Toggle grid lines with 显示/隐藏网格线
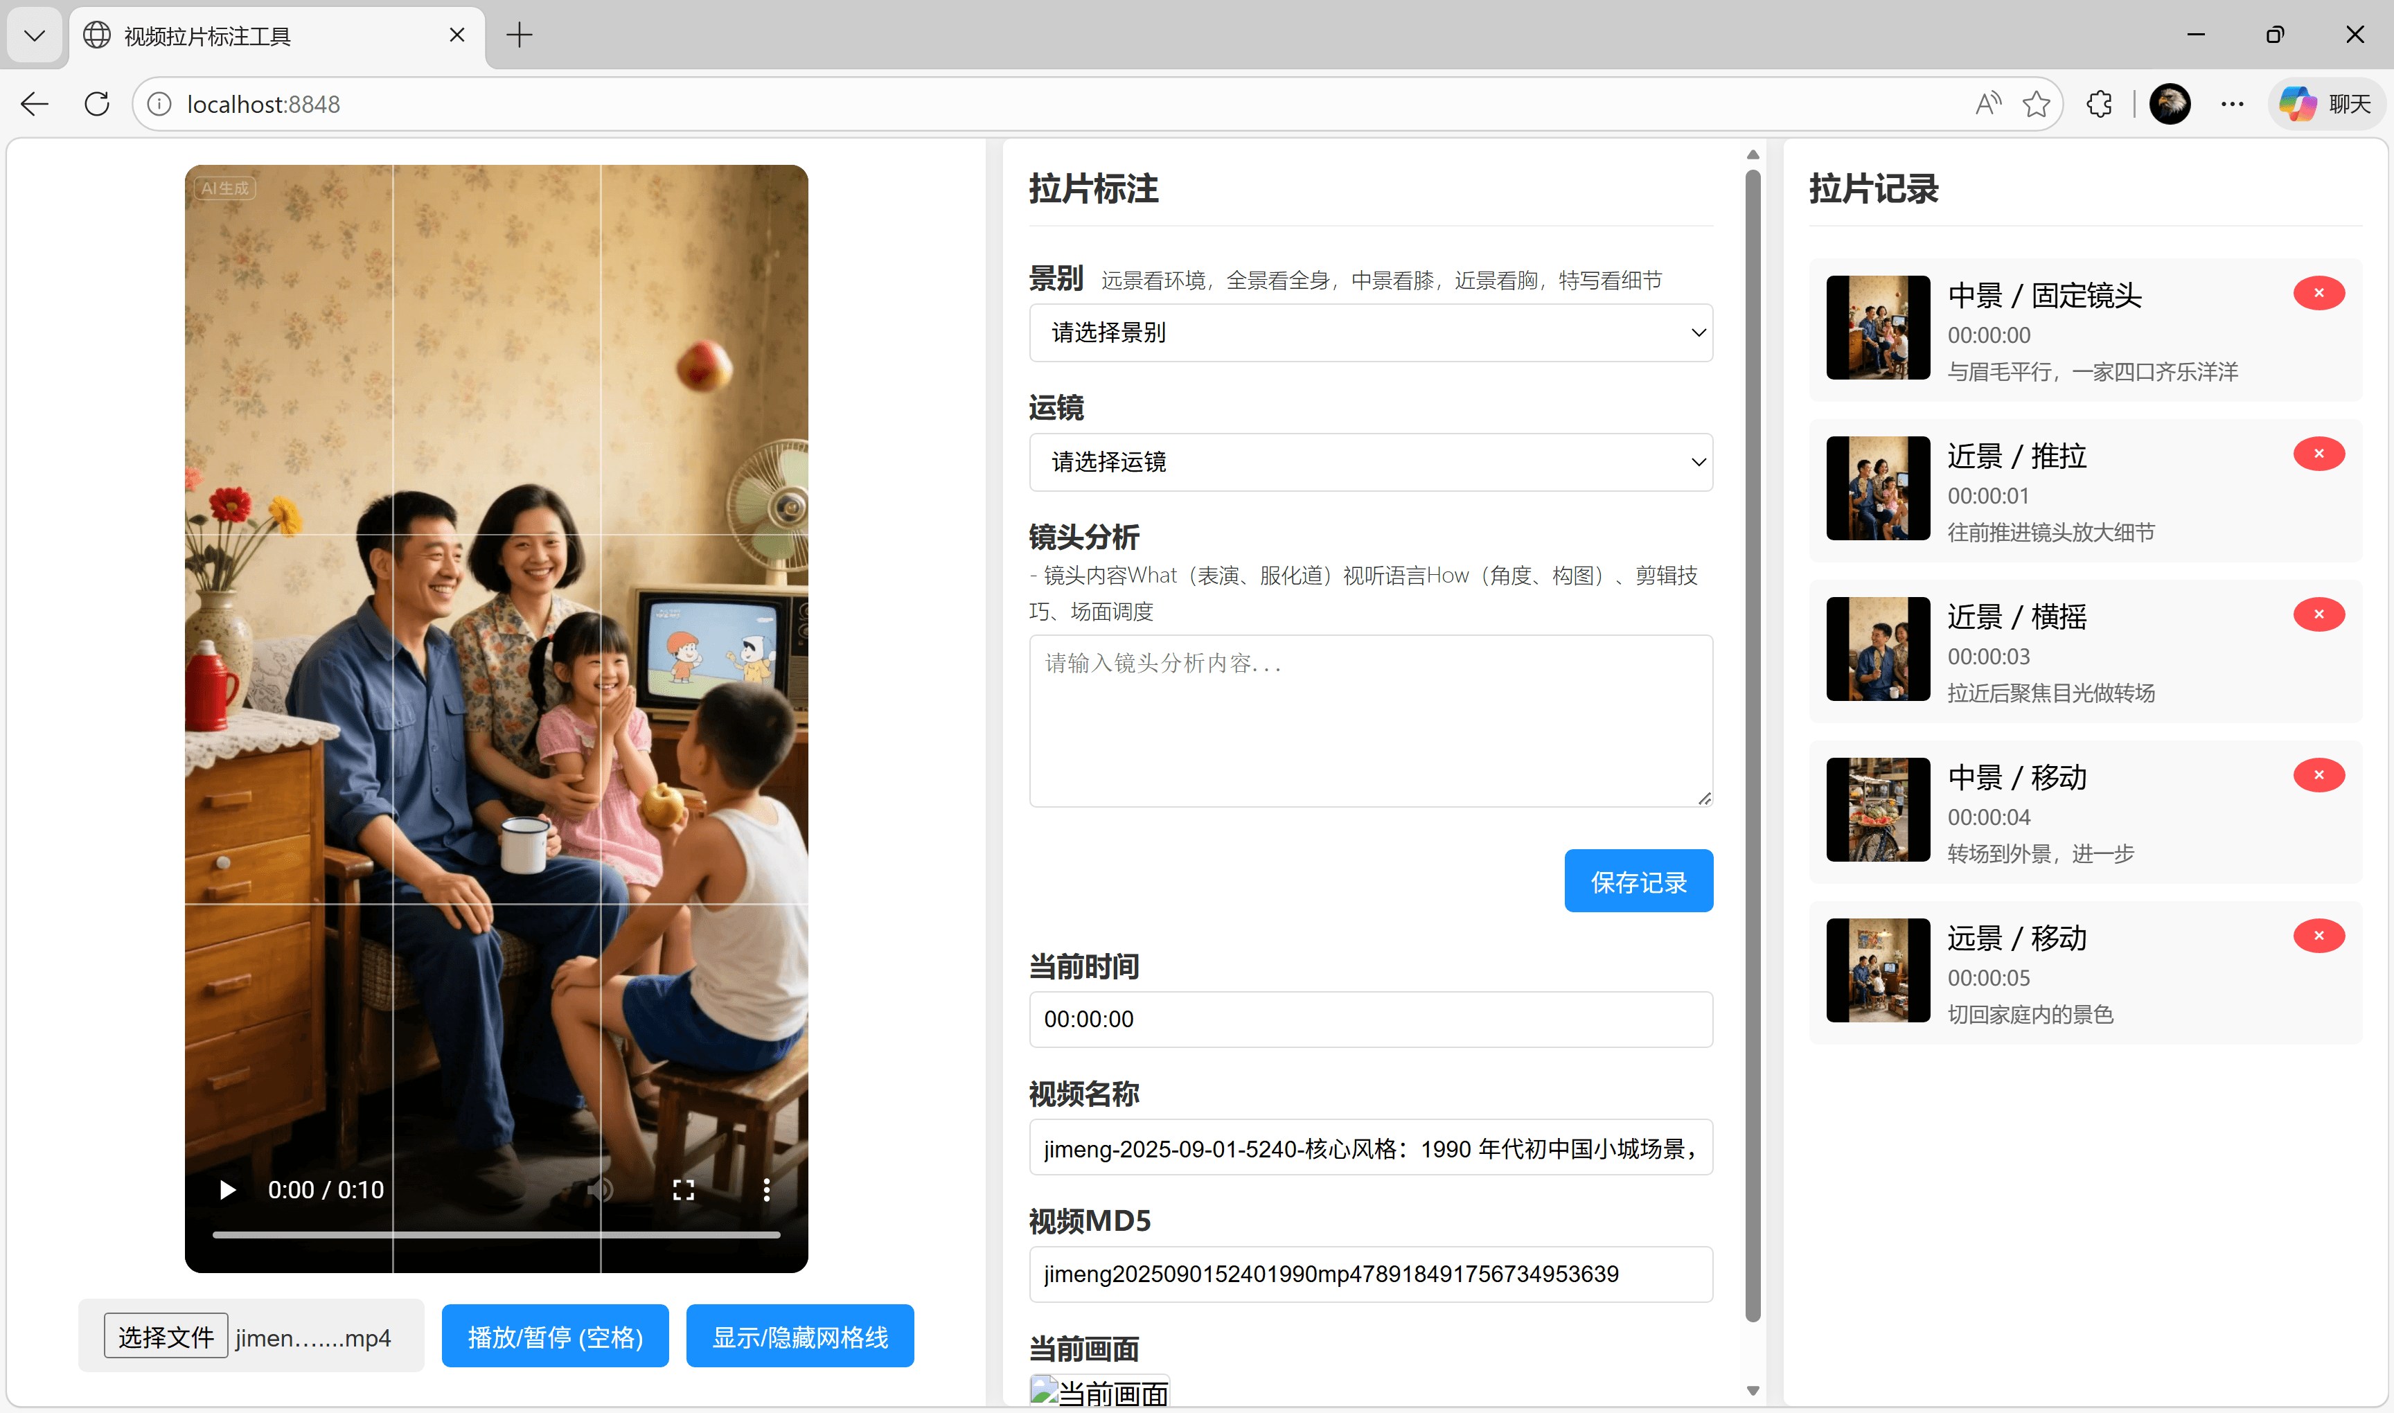The width and height of the screenshot is (2394, 1413). pos(800,1337)
